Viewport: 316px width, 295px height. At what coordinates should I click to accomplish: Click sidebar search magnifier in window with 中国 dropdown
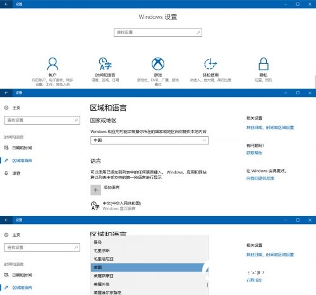coord(76,120)
